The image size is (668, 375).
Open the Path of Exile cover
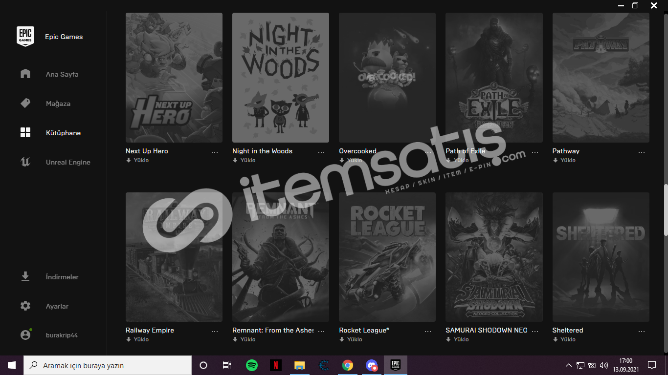[x=494, y=78]
